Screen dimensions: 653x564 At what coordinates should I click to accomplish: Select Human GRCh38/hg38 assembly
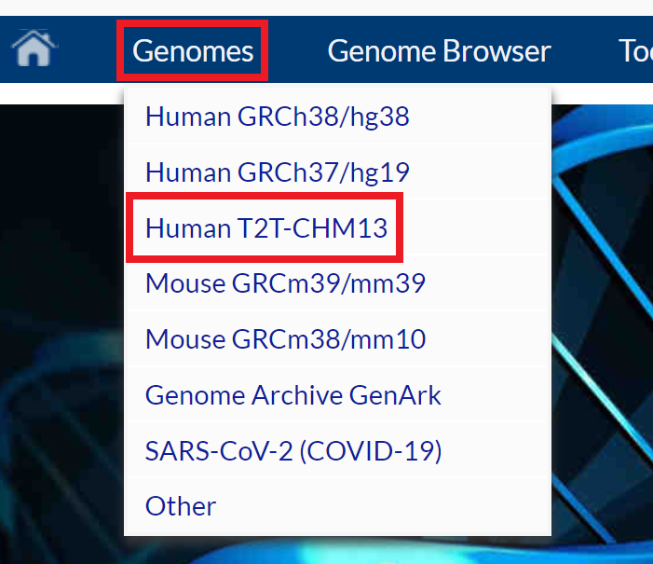pyautogui.click(x=277, y=117)
